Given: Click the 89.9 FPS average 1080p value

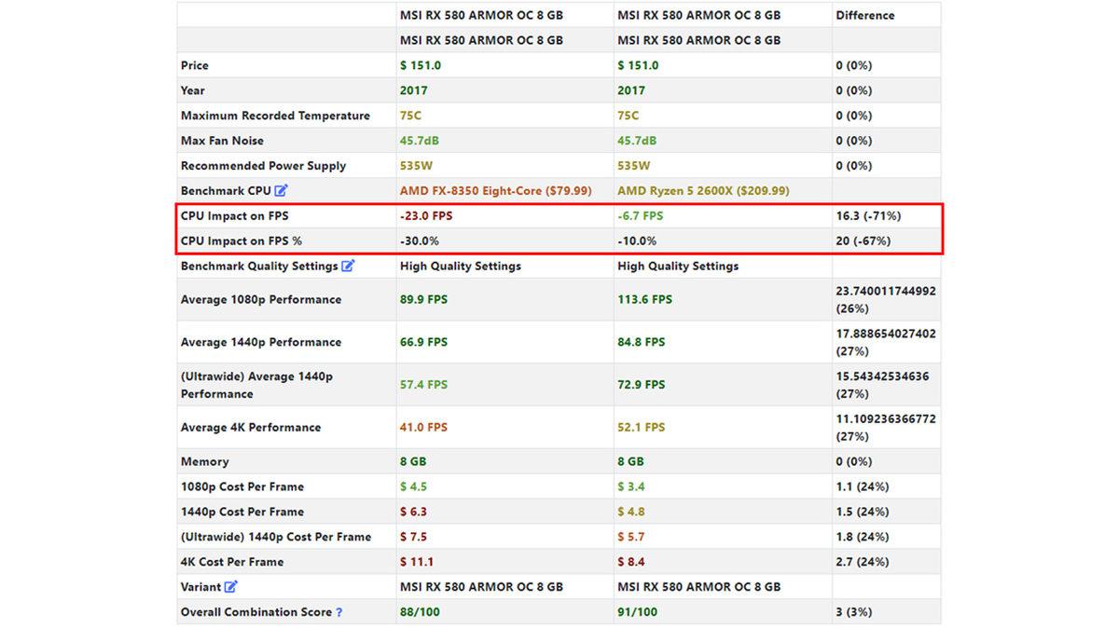Looking at the screenshot, I should coord(423,299).
